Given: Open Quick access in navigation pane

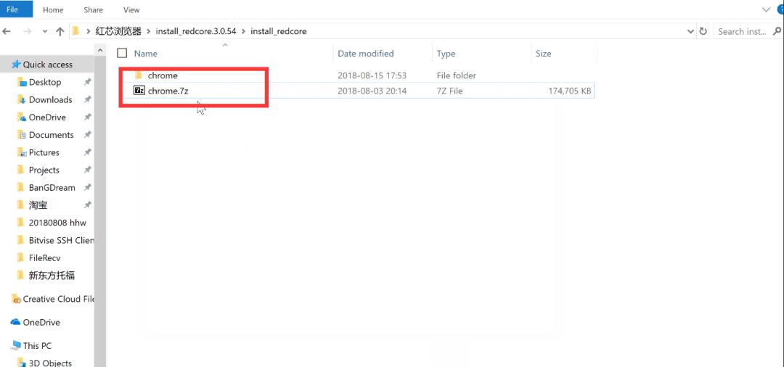Looking at the screenshot, I should pyautogui.click(x=47, y=65).
